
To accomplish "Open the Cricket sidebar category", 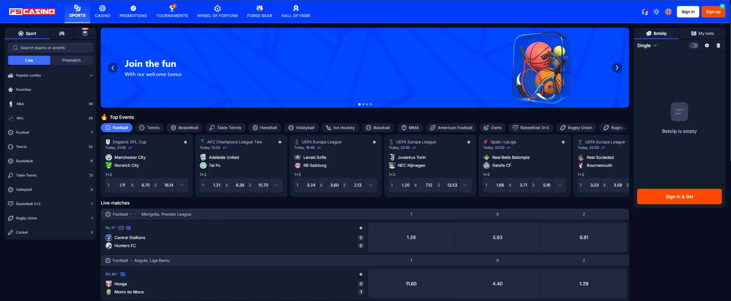I will 50,233.
